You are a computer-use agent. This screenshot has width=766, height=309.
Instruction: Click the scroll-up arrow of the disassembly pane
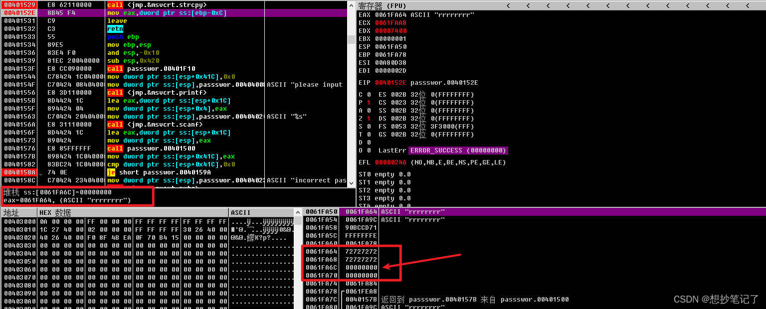pyautogui.click(x=351, y=4)
